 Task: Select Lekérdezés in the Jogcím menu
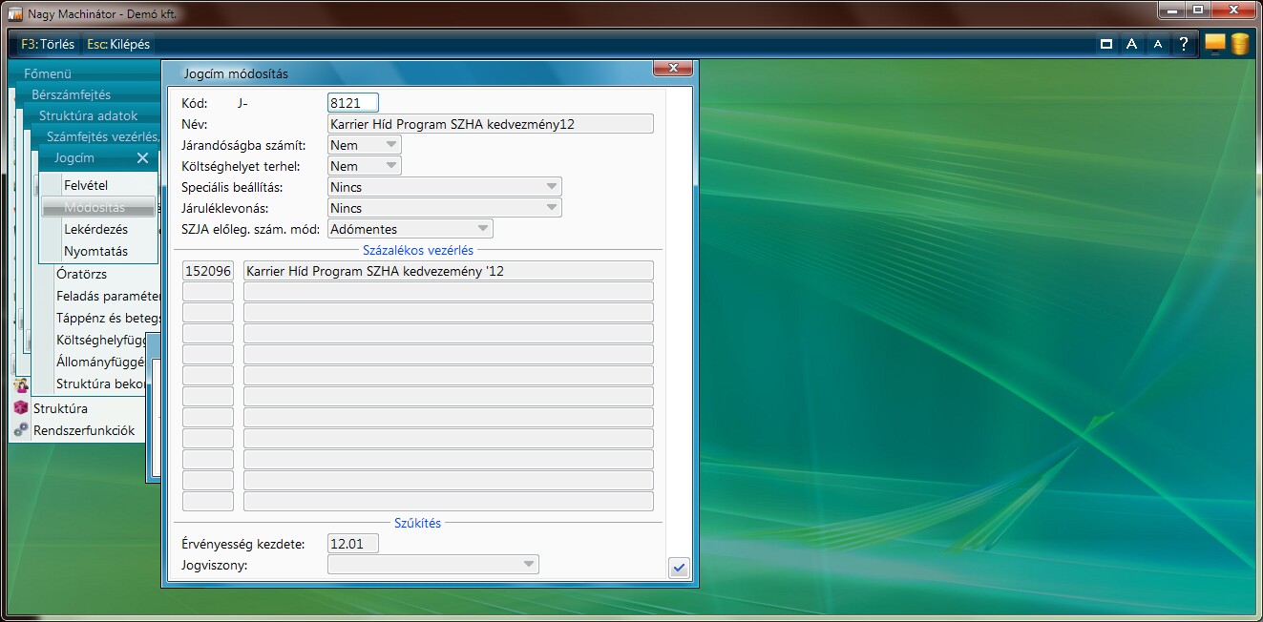95,230
